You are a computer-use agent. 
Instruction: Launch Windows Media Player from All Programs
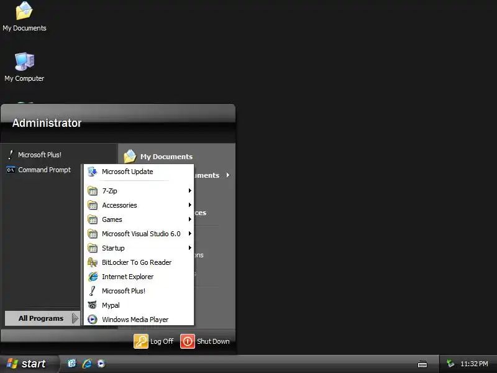coord(139,319)
